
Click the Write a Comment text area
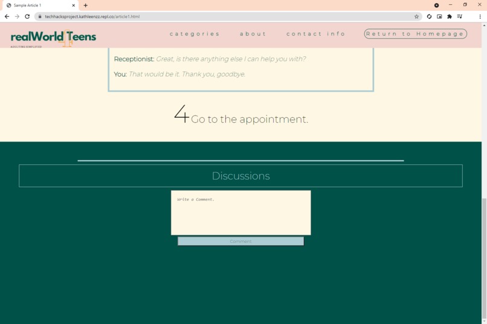(x=240, y=213)
